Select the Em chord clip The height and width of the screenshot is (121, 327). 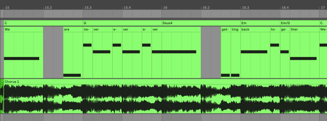click(260, 23)
